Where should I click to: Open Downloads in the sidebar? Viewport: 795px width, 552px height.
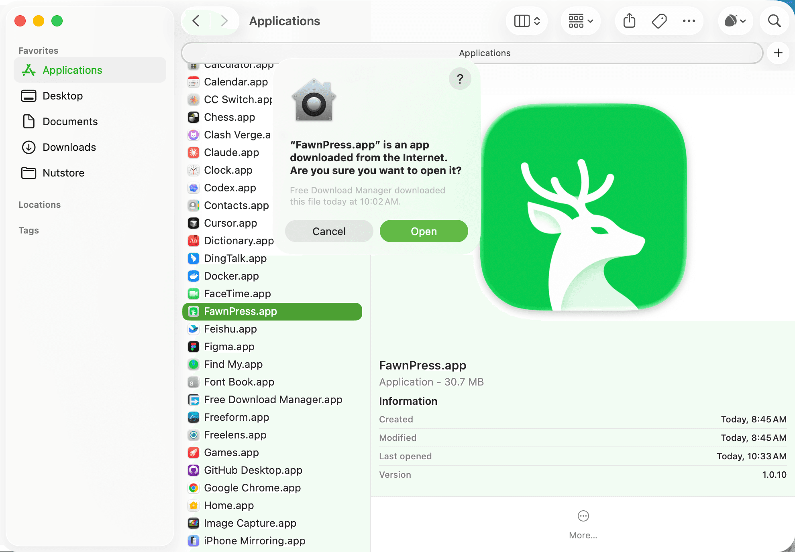click(x=90, y=147)
